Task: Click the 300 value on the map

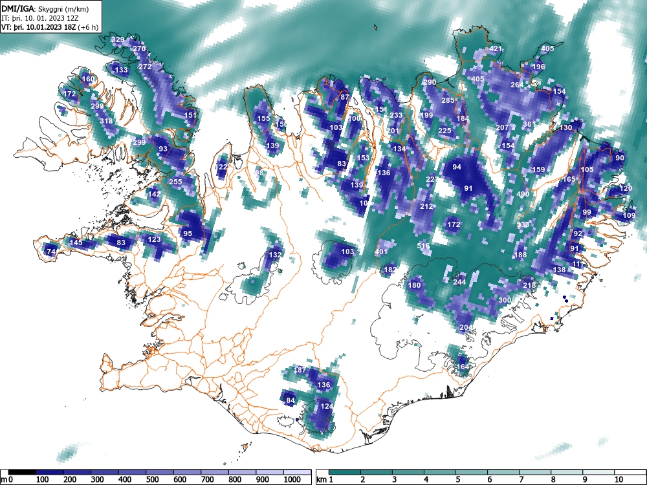Action: (505, 300)
